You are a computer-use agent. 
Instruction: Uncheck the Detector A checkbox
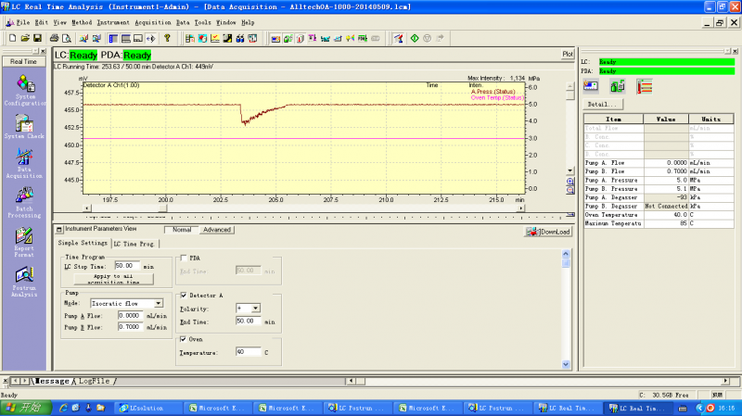pyautogui.click(x=183, y=295)
